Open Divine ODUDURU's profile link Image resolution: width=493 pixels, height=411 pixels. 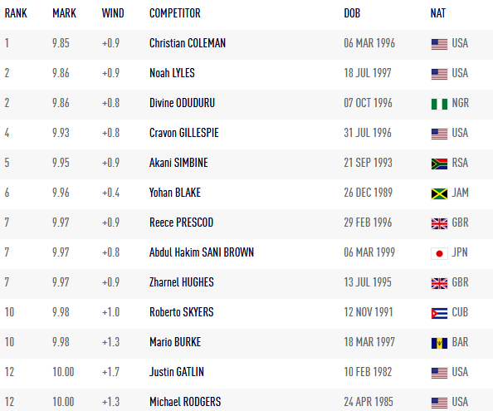(182, 103)
